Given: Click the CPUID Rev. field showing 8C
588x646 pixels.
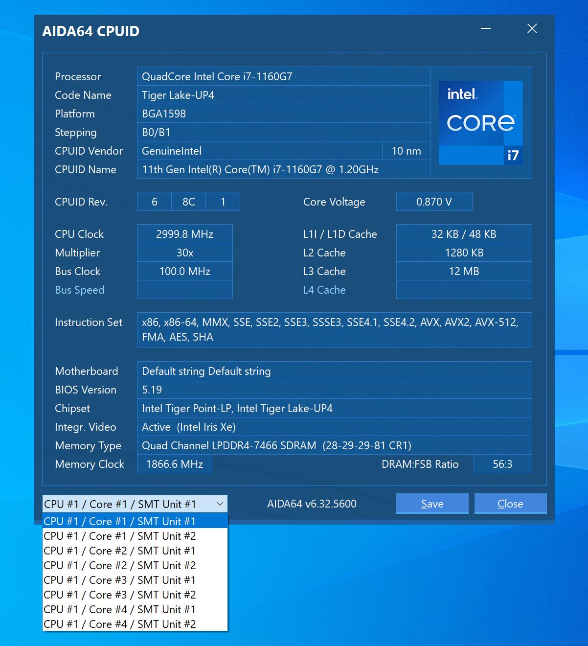Looking at the screenshot, I should click(189, 202).
